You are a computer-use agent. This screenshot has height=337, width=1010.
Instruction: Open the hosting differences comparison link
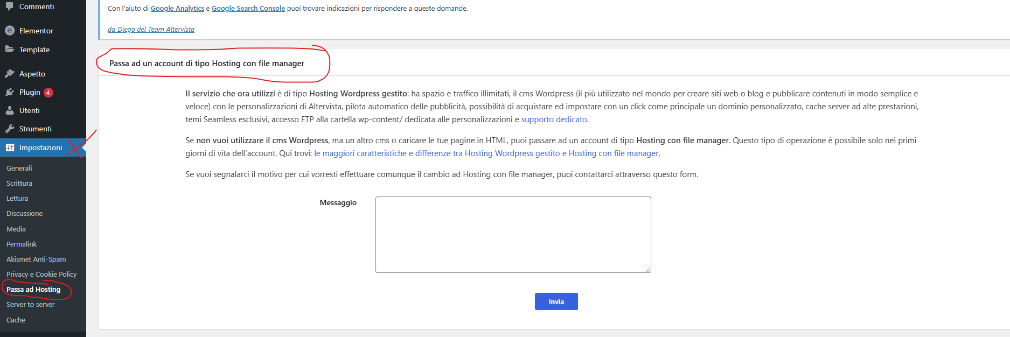point(486,153)
